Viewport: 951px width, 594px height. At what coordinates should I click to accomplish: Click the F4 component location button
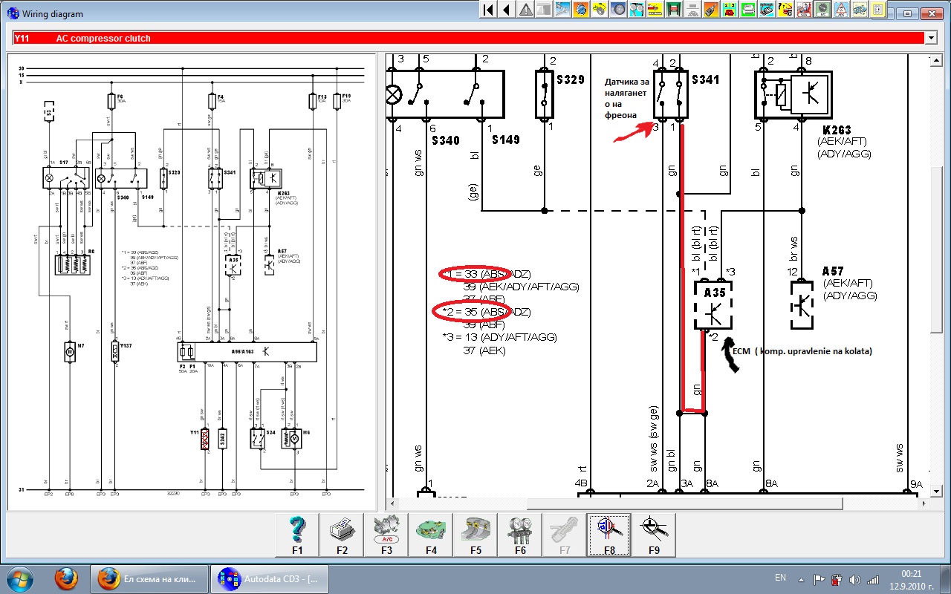click(x=431, y=534)
